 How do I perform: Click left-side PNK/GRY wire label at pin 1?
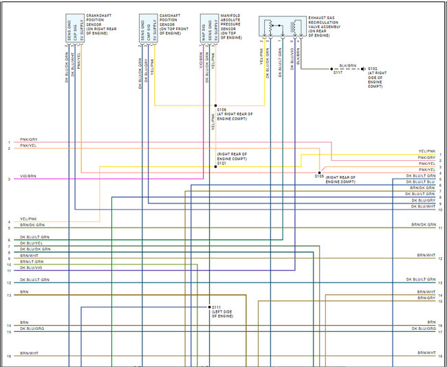(x=29, y=140)
